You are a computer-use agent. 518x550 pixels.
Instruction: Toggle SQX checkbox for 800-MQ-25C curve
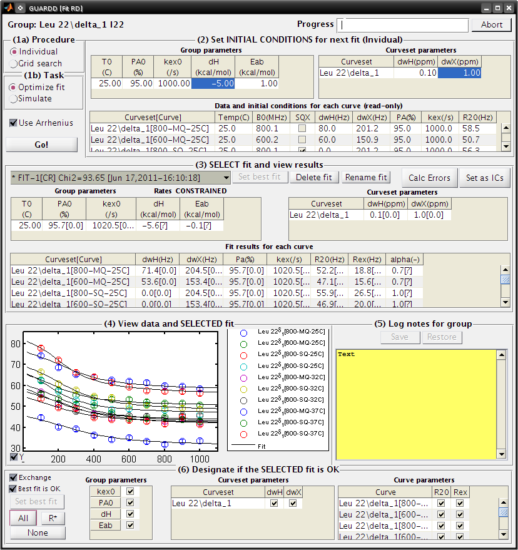(x=302, y=128)
